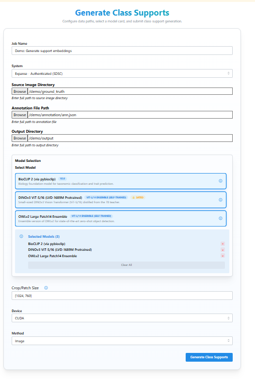Click 'Enter full path to annotation file' hint
Screen dimensions: 255x385
(x=34, y=122)
